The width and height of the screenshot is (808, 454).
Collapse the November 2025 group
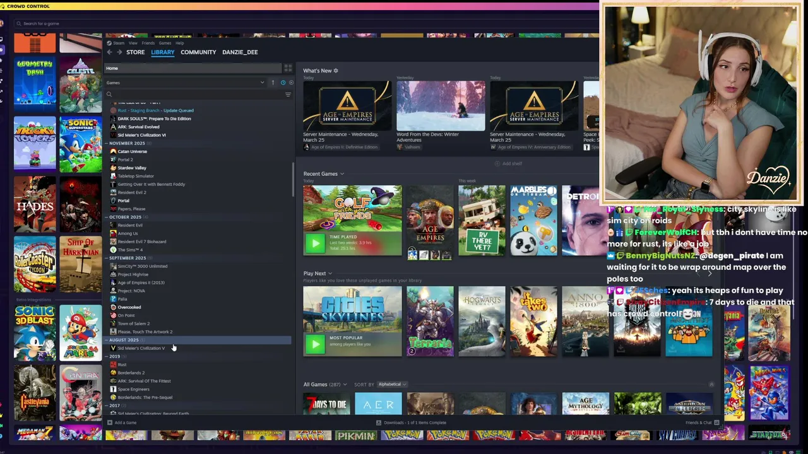tap(106, 143)
